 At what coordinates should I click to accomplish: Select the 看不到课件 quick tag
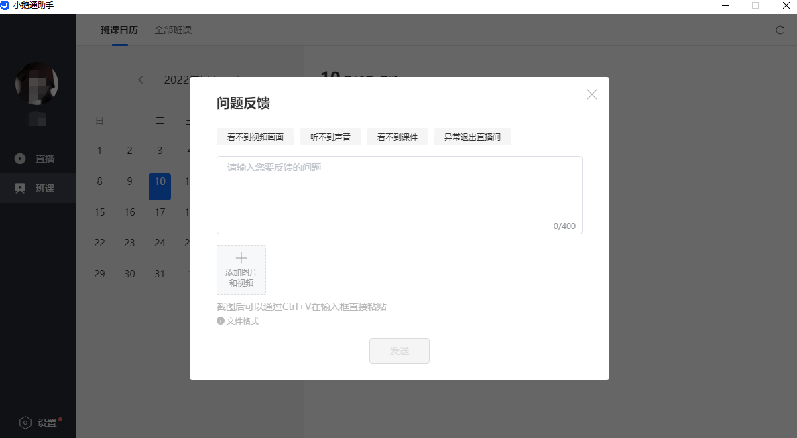397,137
